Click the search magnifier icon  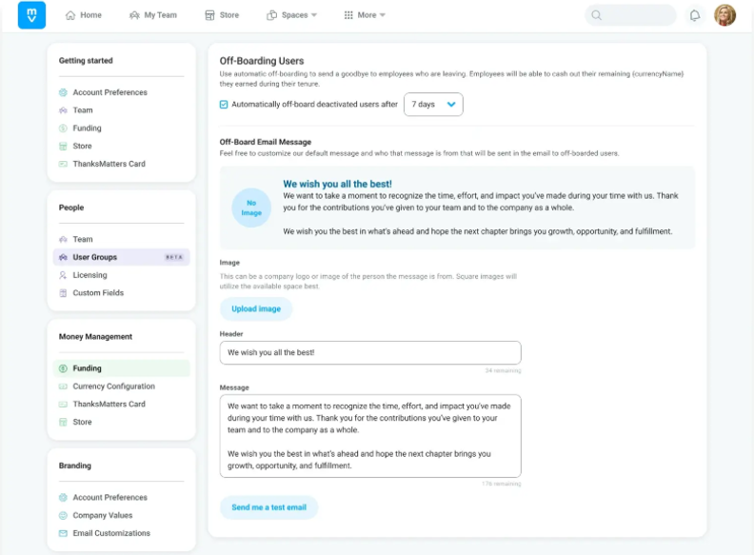(596, 15)
